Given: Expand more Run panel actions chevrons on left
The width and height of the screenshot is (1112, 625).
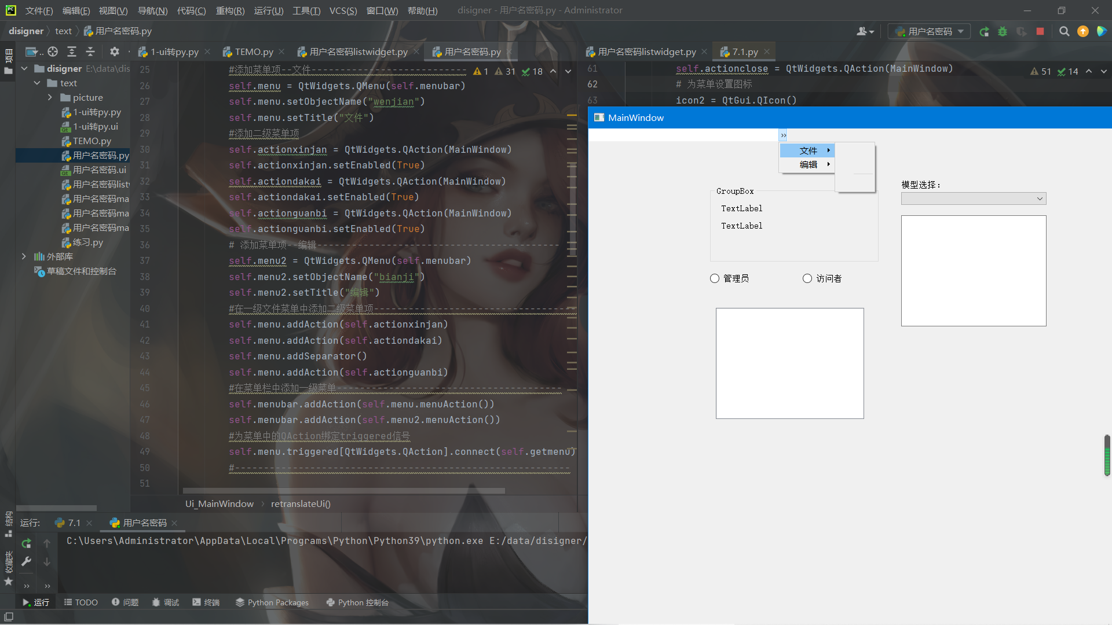Looking at the screenshot, I should point(26,586).
